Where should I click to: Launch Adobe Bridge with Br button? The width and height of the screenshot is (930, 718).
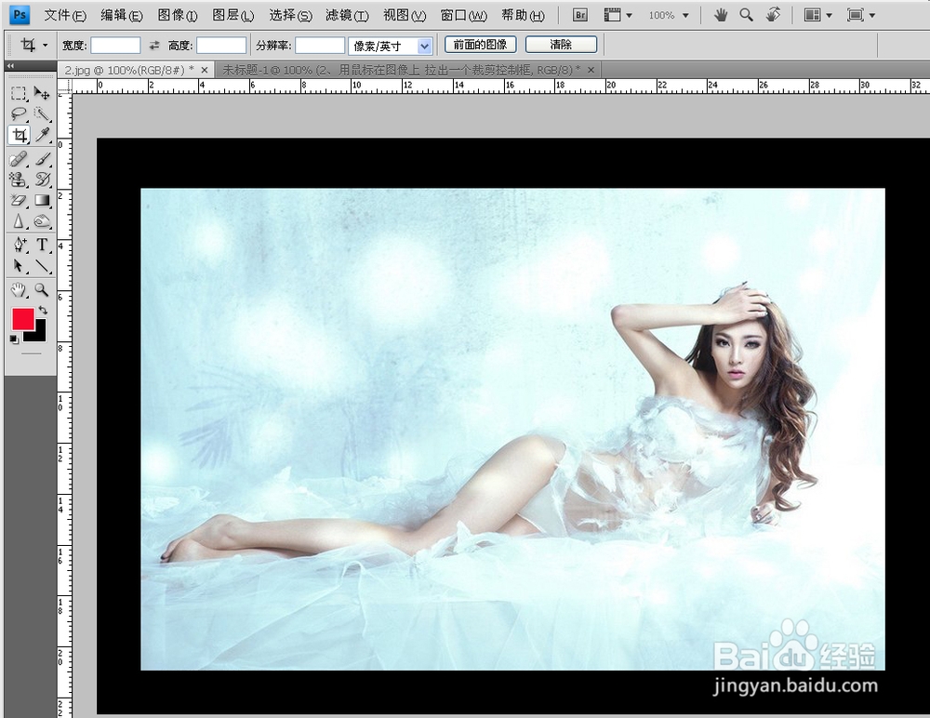point(580,16)
